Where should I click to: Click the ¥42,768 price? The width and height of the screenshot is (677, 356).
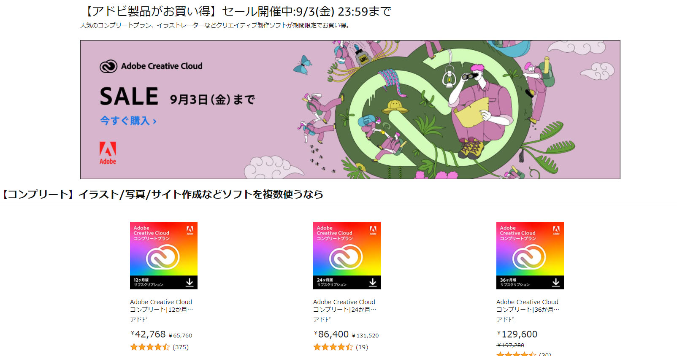point(148,334)
